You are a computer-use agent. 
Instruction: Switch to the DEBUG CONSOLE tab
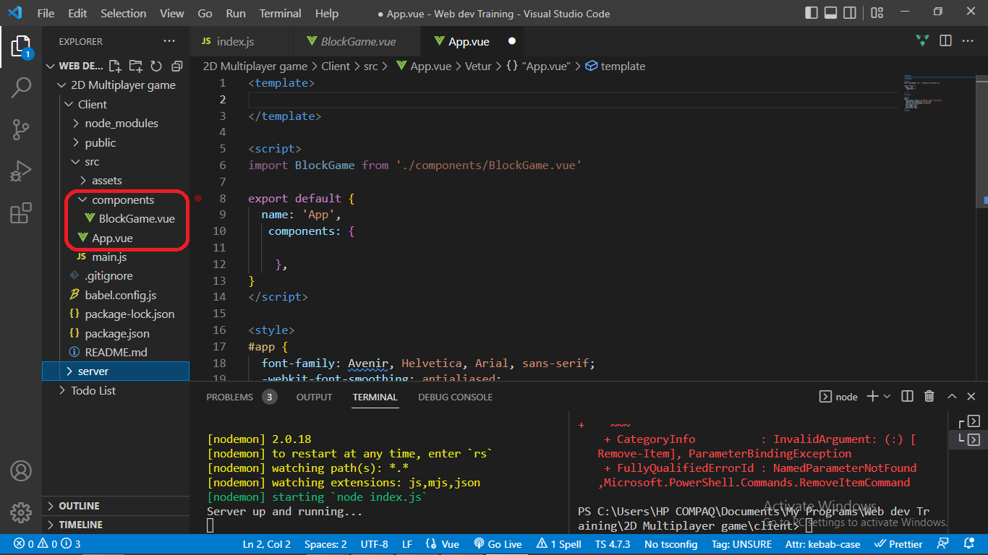coord(455,397)
